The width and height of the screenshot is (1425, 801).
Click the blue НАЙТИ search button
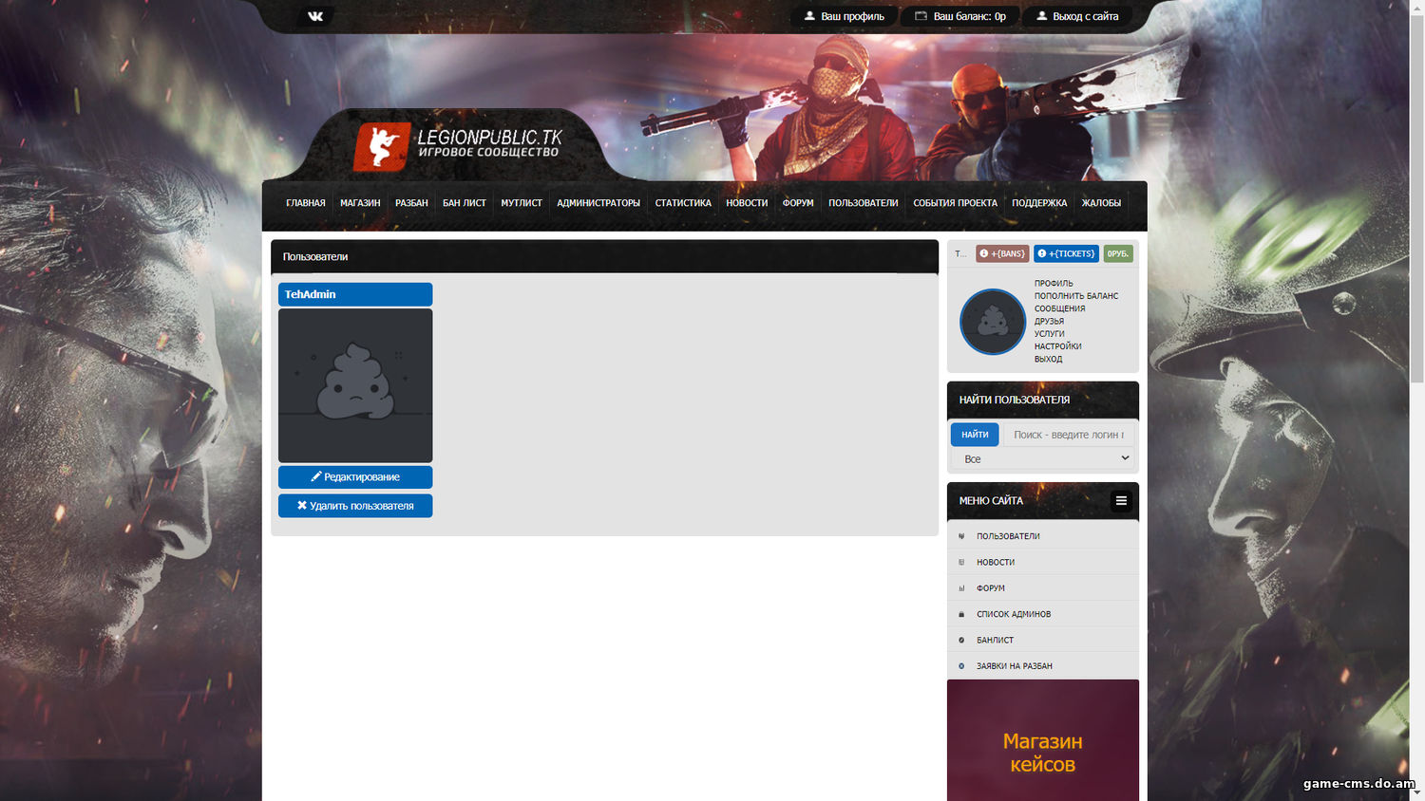975,435
